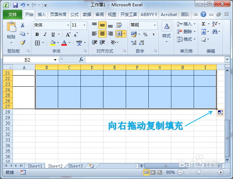Switch to Page Break Preview in the status bar
The height and width of the screenshot is (179, 233).
coord(160,172)
